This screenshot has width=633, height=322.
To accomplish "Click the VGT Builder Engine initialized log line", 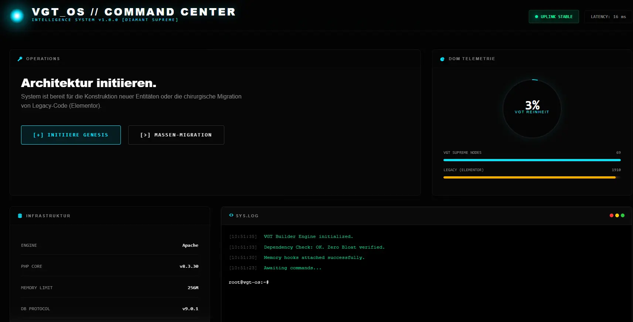I will point(308,237).
